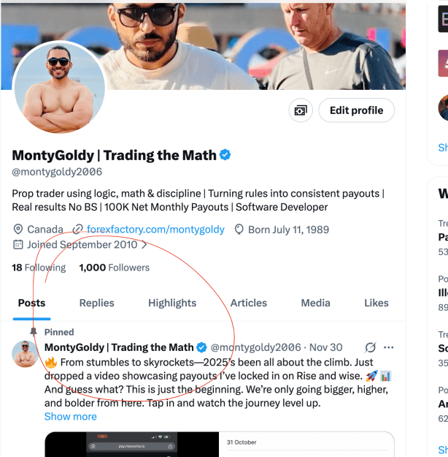
Task: Expand the chevron after Joined September 2010
Action: pos(144,245)
